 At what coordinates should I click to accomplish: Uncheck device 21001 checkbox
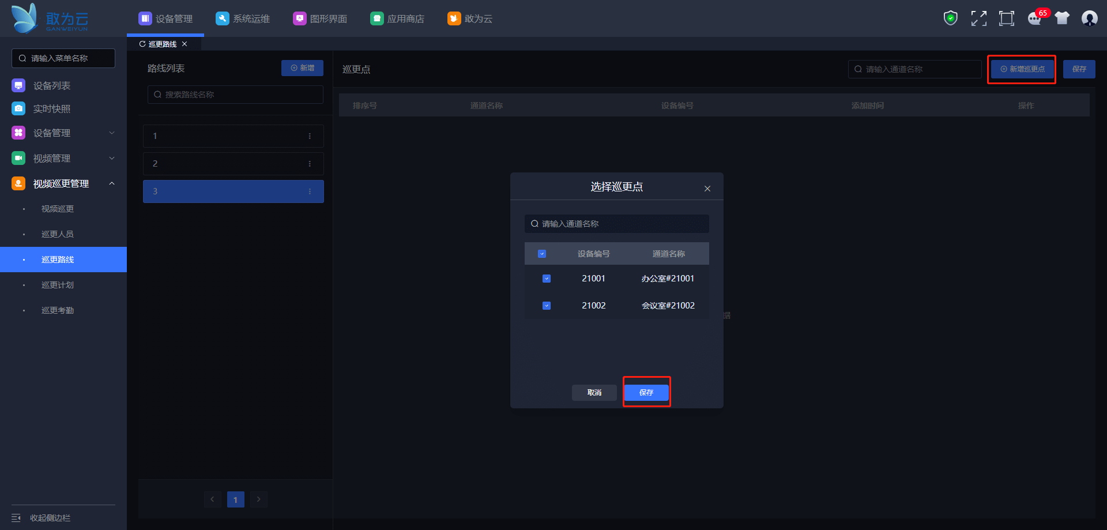click(547, 279)
